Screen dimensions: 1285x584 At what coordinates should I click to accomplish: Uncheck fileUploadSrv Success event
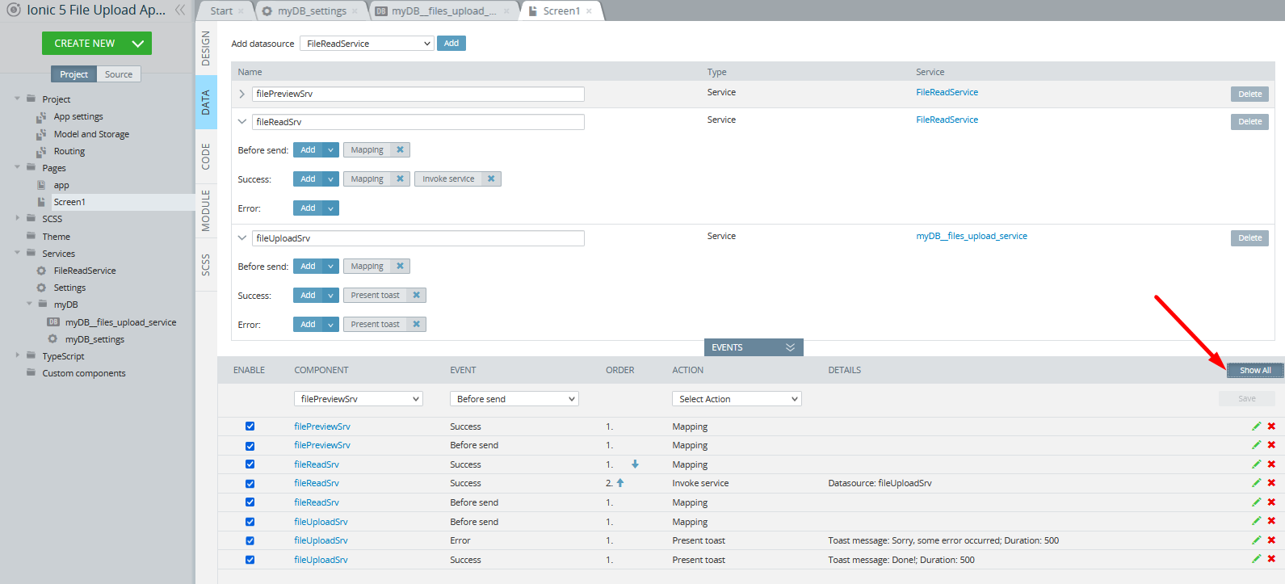(250, 560)
